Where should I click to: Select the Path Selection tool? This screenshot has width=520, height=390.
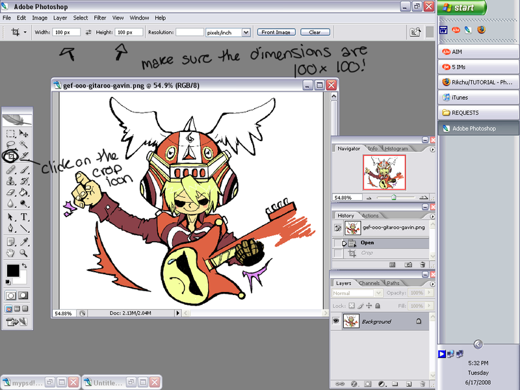tap(10, 217)
